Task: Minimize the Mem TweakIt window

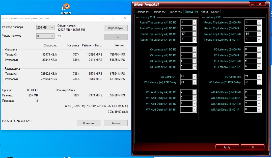Action: [252, 4]
